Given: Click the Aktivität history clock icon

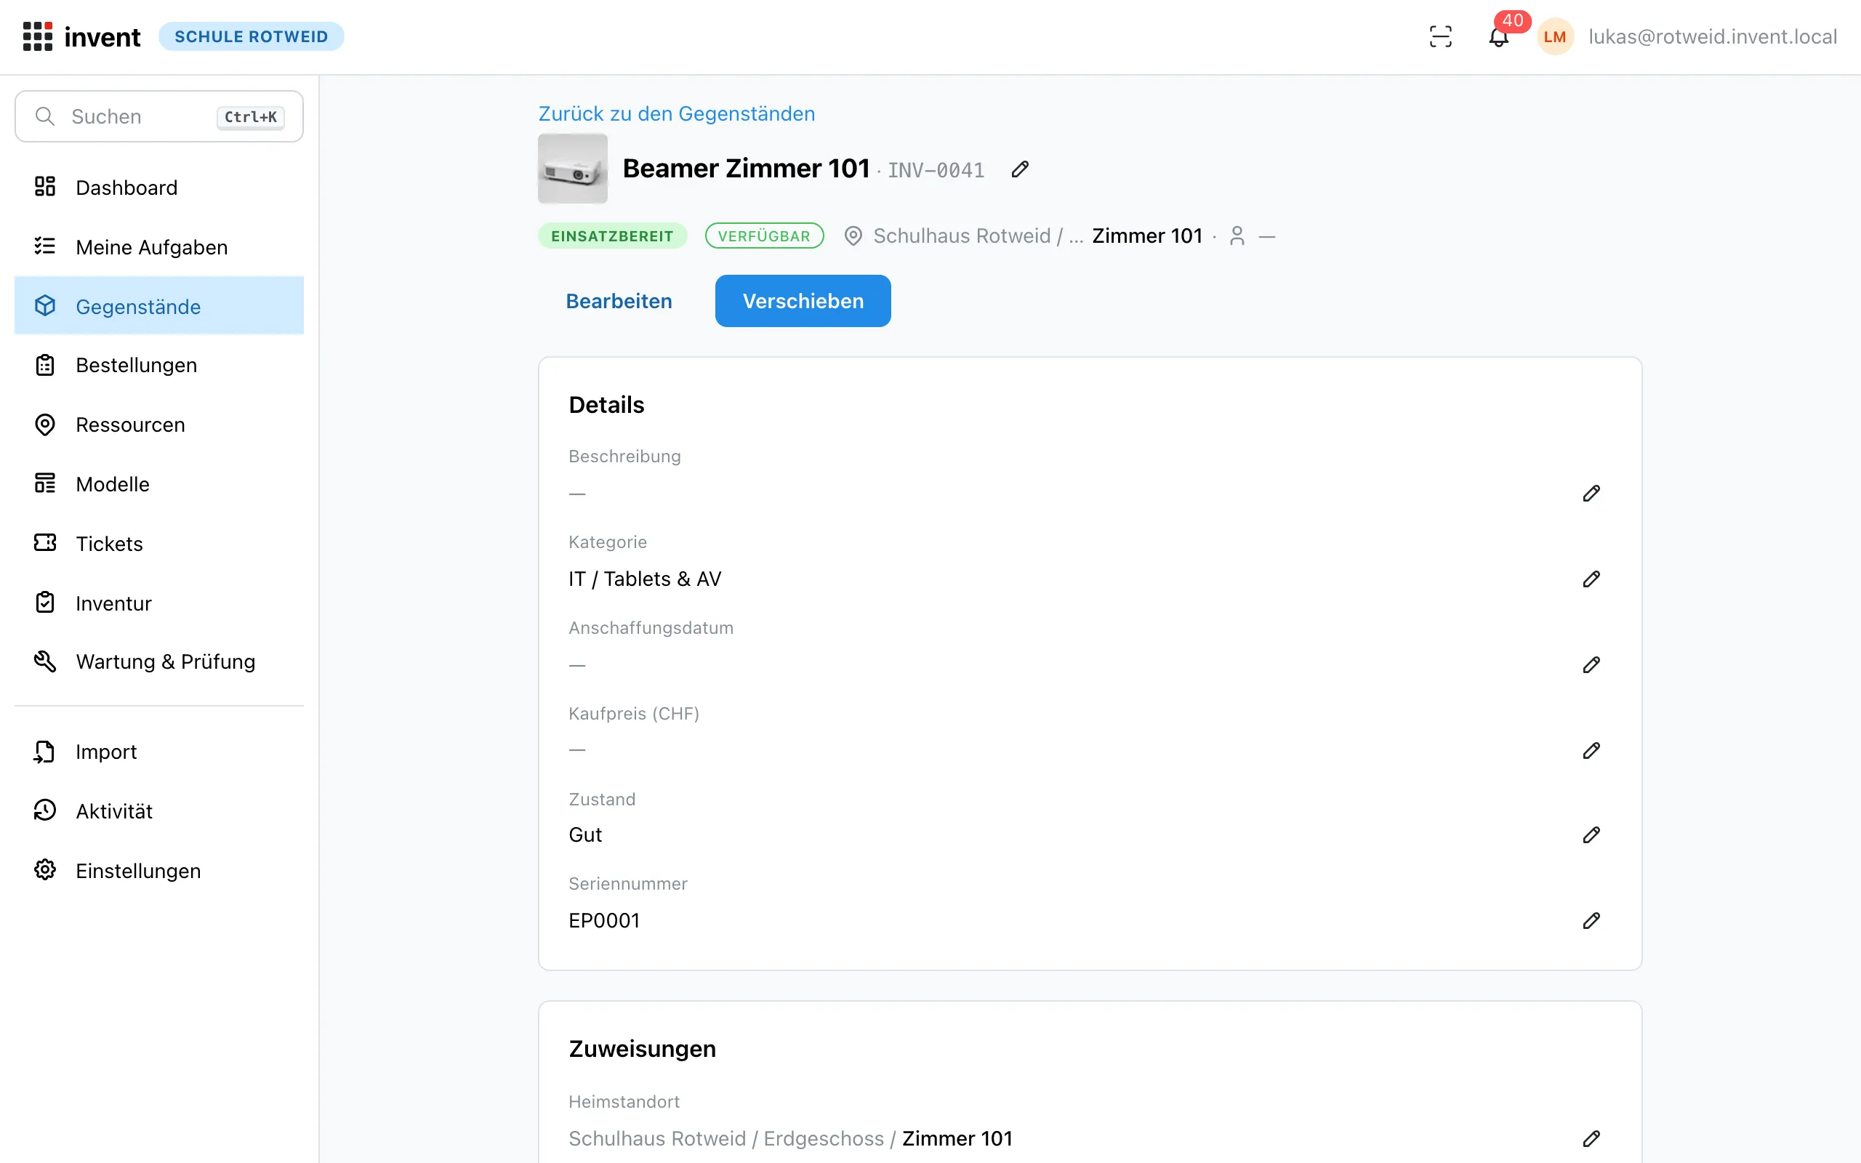Looking at the screenshot, I should (x=45, y=810).
